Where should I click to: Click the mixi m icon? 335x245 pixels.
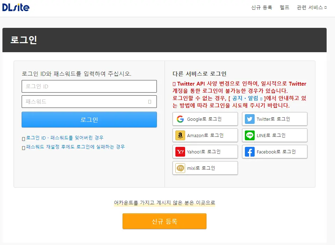(180, 168)
